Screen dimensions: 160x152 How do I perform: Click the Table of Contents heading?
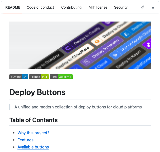point(33,120)
